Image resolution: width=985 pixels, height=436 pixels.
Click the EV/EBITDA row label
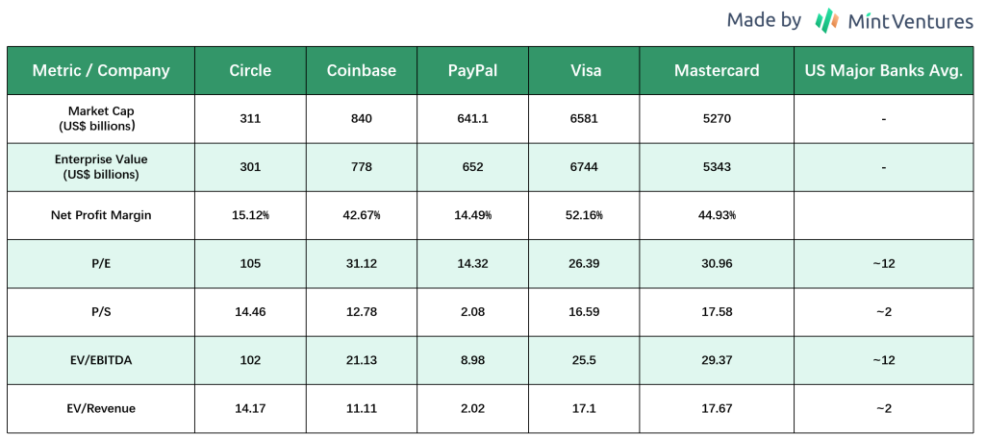[x=101, y=360]
